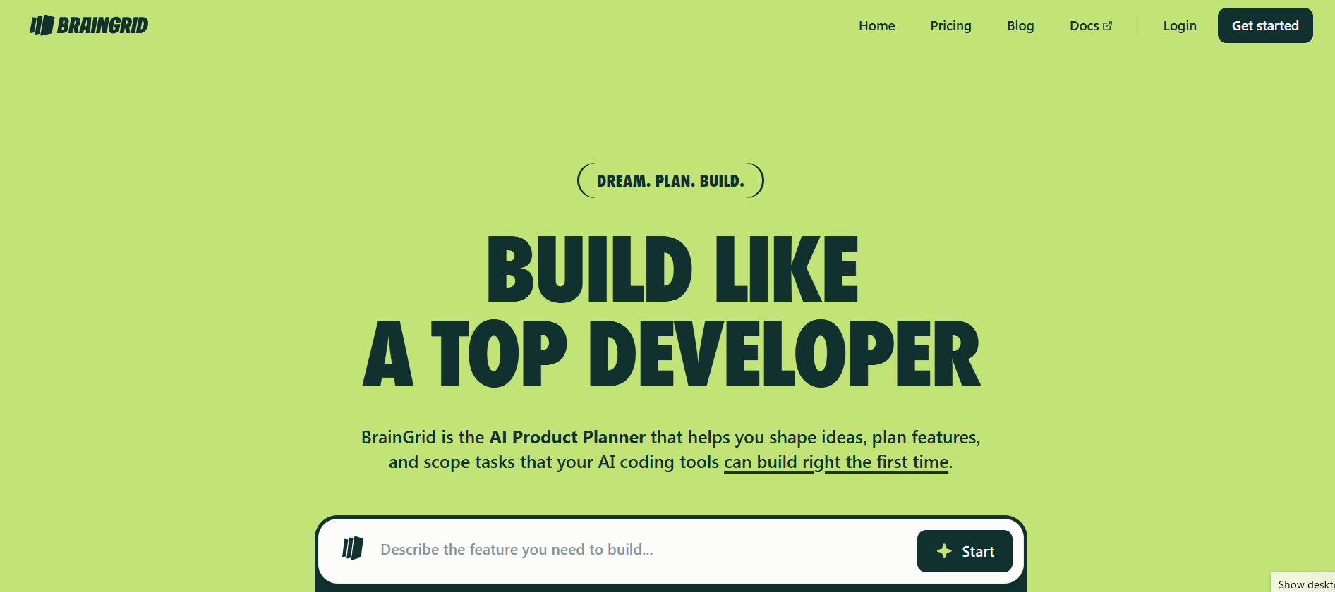This screenshot has height=592, width=1335.
Task: Click the Start button
Action: point(965,551)
